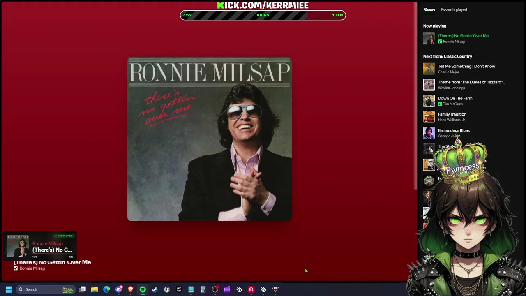Play 'Theme from The Dukes of Hazzard' track

click(x=472, y=82)
